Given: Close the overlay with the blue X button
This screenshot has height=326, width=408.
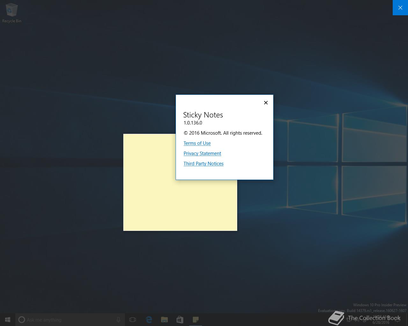Looking at the screenshot, I should (x=400, y=8).
